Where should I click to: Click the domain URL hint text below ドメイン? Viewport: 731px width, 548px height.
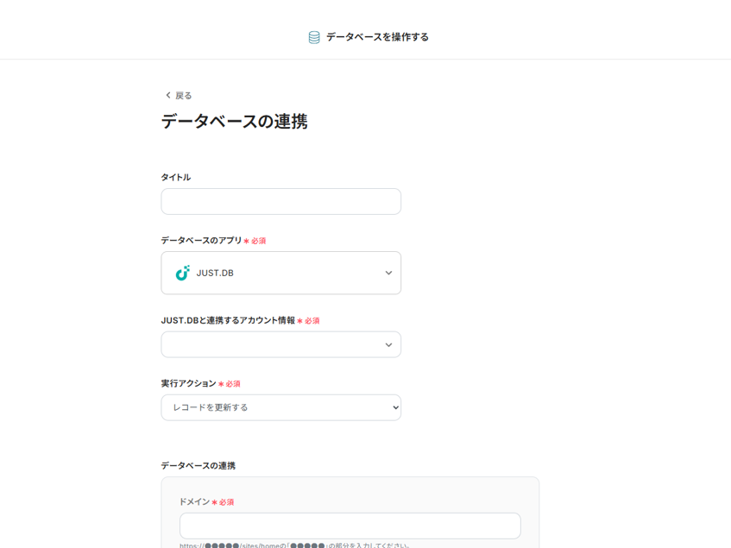[293, 545]
